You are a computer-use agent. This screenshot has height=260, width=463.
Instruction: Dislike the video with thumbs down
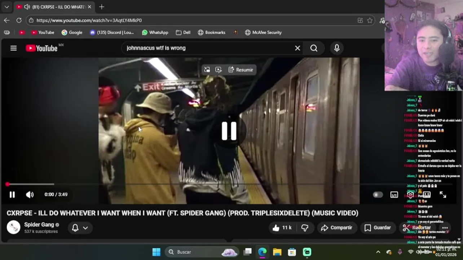[x=305, y=227]
